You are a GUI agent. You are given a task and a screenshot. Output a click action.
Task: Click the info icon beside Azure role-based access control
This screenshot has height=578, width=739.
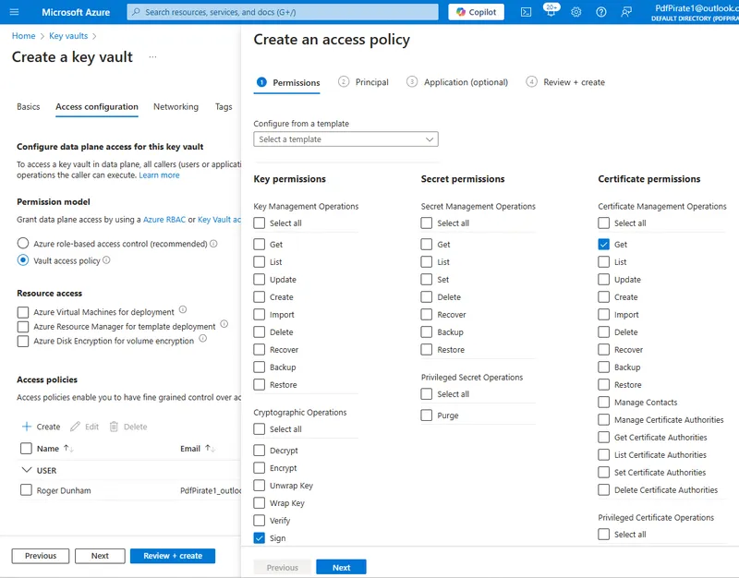coord(213,244)
